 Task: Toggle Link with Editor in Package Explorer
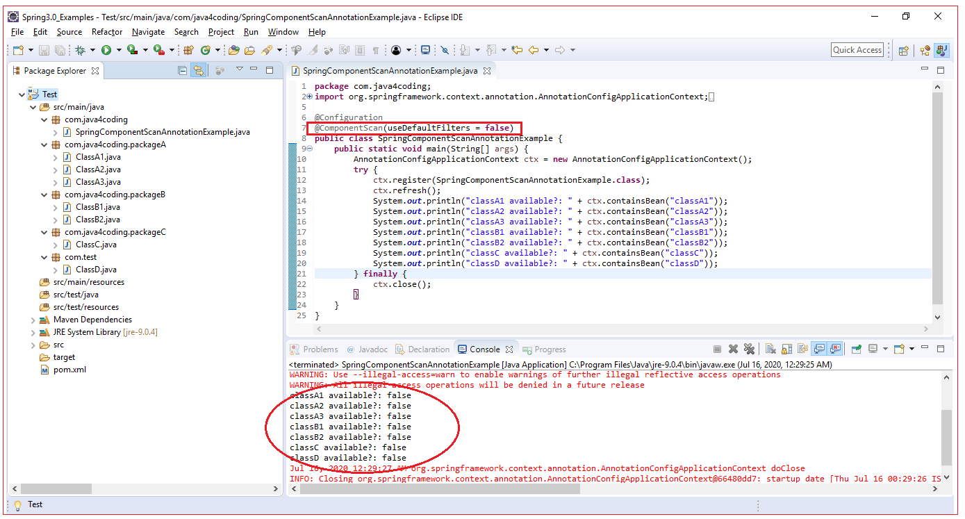coord(198,70)
